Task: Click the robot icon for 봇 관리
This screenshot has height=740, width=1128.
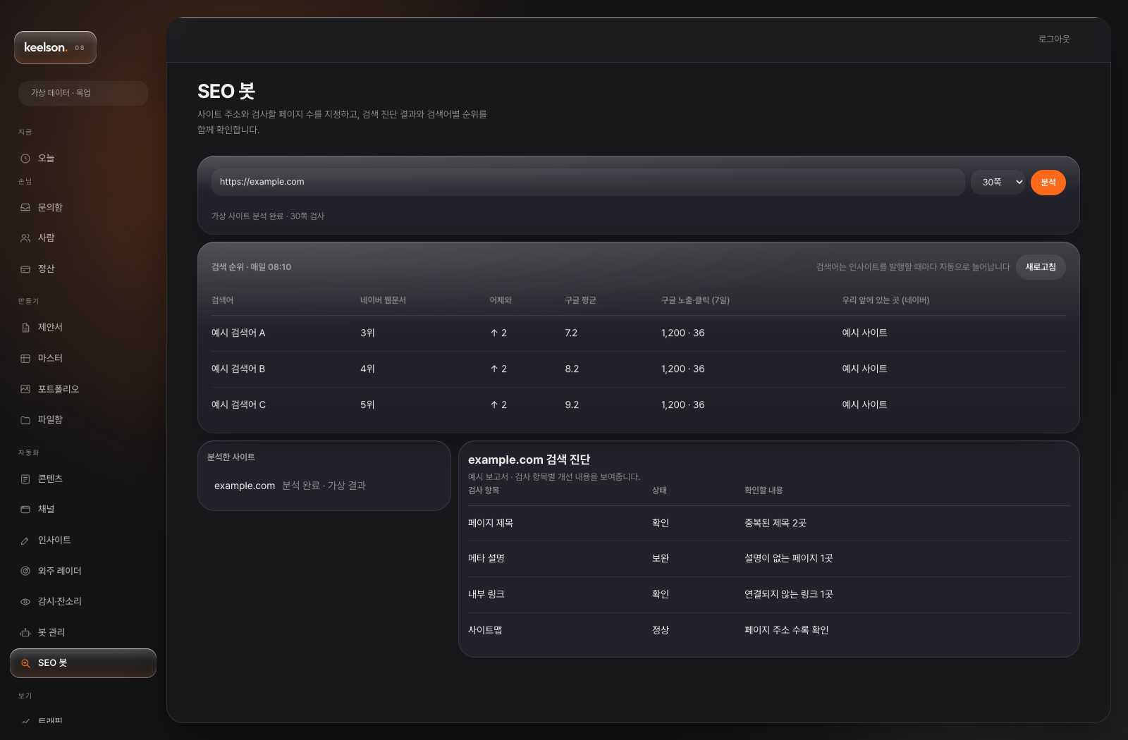Action: 25,633
